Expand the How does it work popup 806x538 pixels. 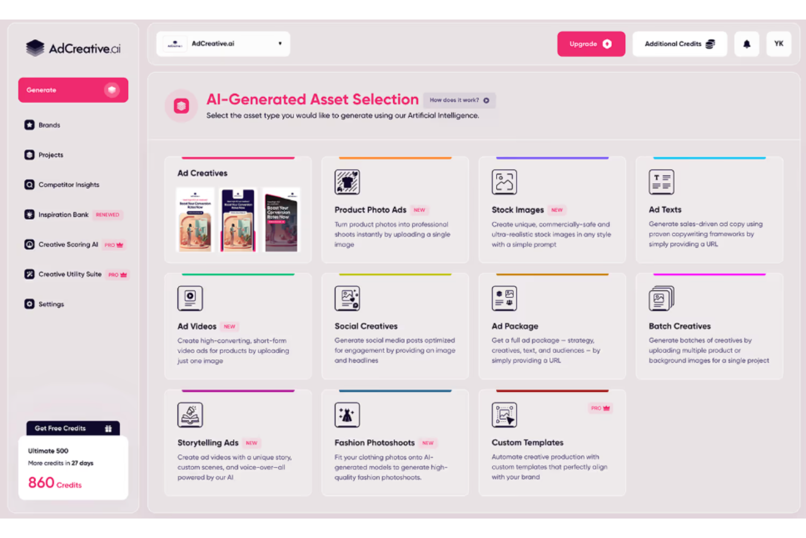coord(459,100)
